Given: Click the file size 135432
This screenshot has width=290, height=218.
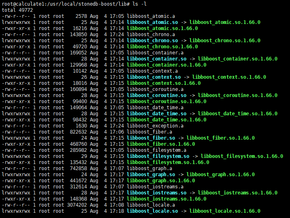Looking at the screenshot, I should coord(78,162).
